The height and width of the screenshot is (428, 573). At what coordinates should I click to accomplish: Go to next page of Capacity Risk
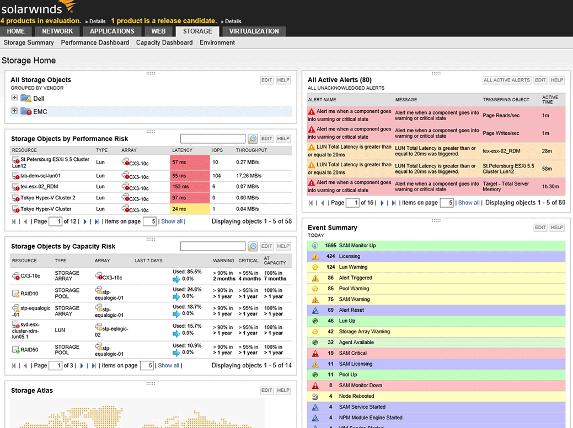82,366
